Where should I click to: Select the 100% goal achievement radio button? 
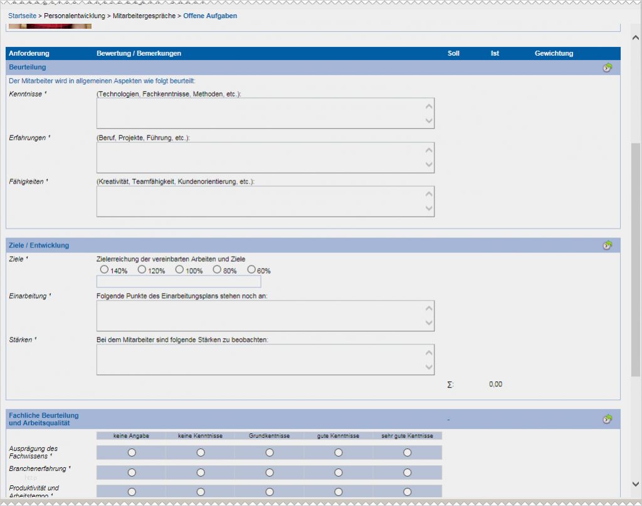point(179,270)
